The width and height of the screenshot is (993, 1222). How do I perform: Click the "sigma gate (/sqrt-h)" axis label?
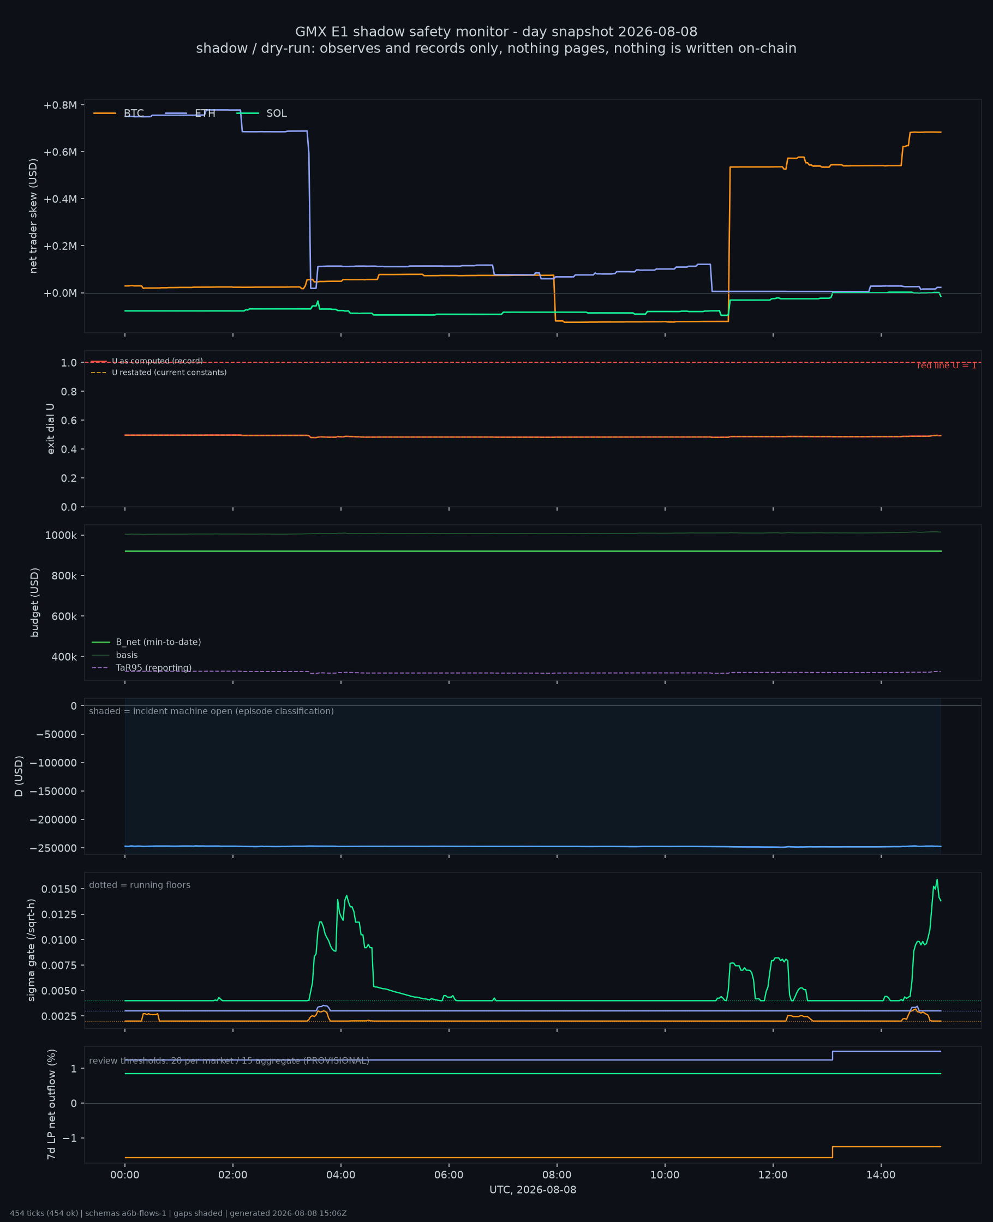click(x=32, y=950)
